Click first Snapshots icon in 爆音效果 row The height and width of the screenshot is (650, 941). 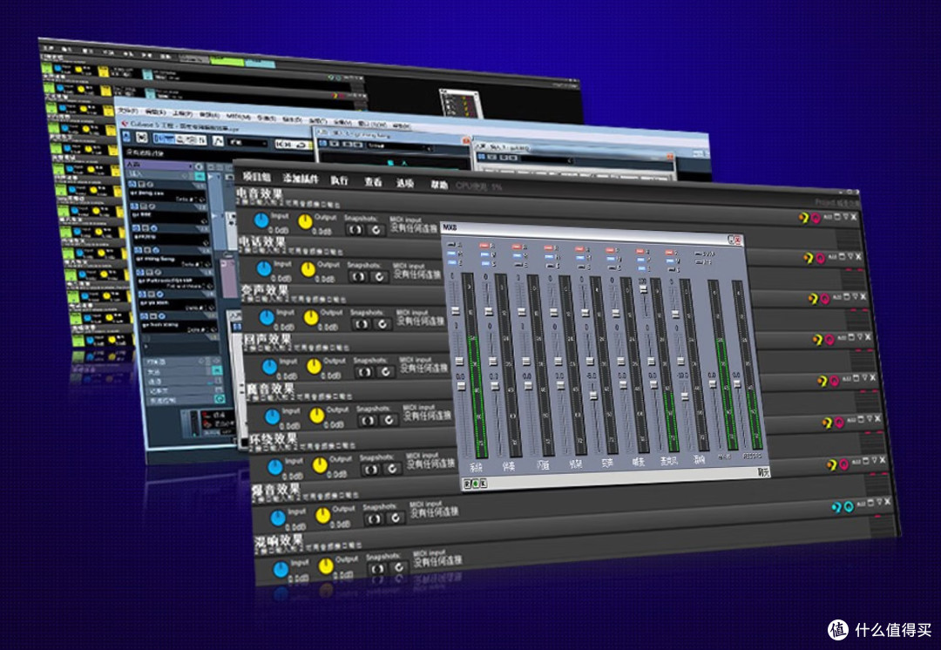pos(375,518)
